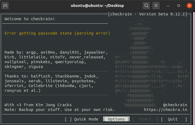Choose the Quit button
The image size is (195, 125).
174,119
